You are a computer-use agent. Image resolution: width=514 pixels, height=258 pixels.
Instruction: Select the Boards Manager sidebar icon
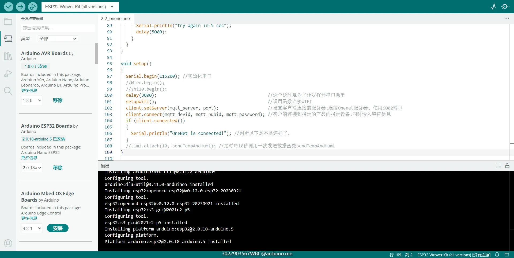tap(8, 39)
